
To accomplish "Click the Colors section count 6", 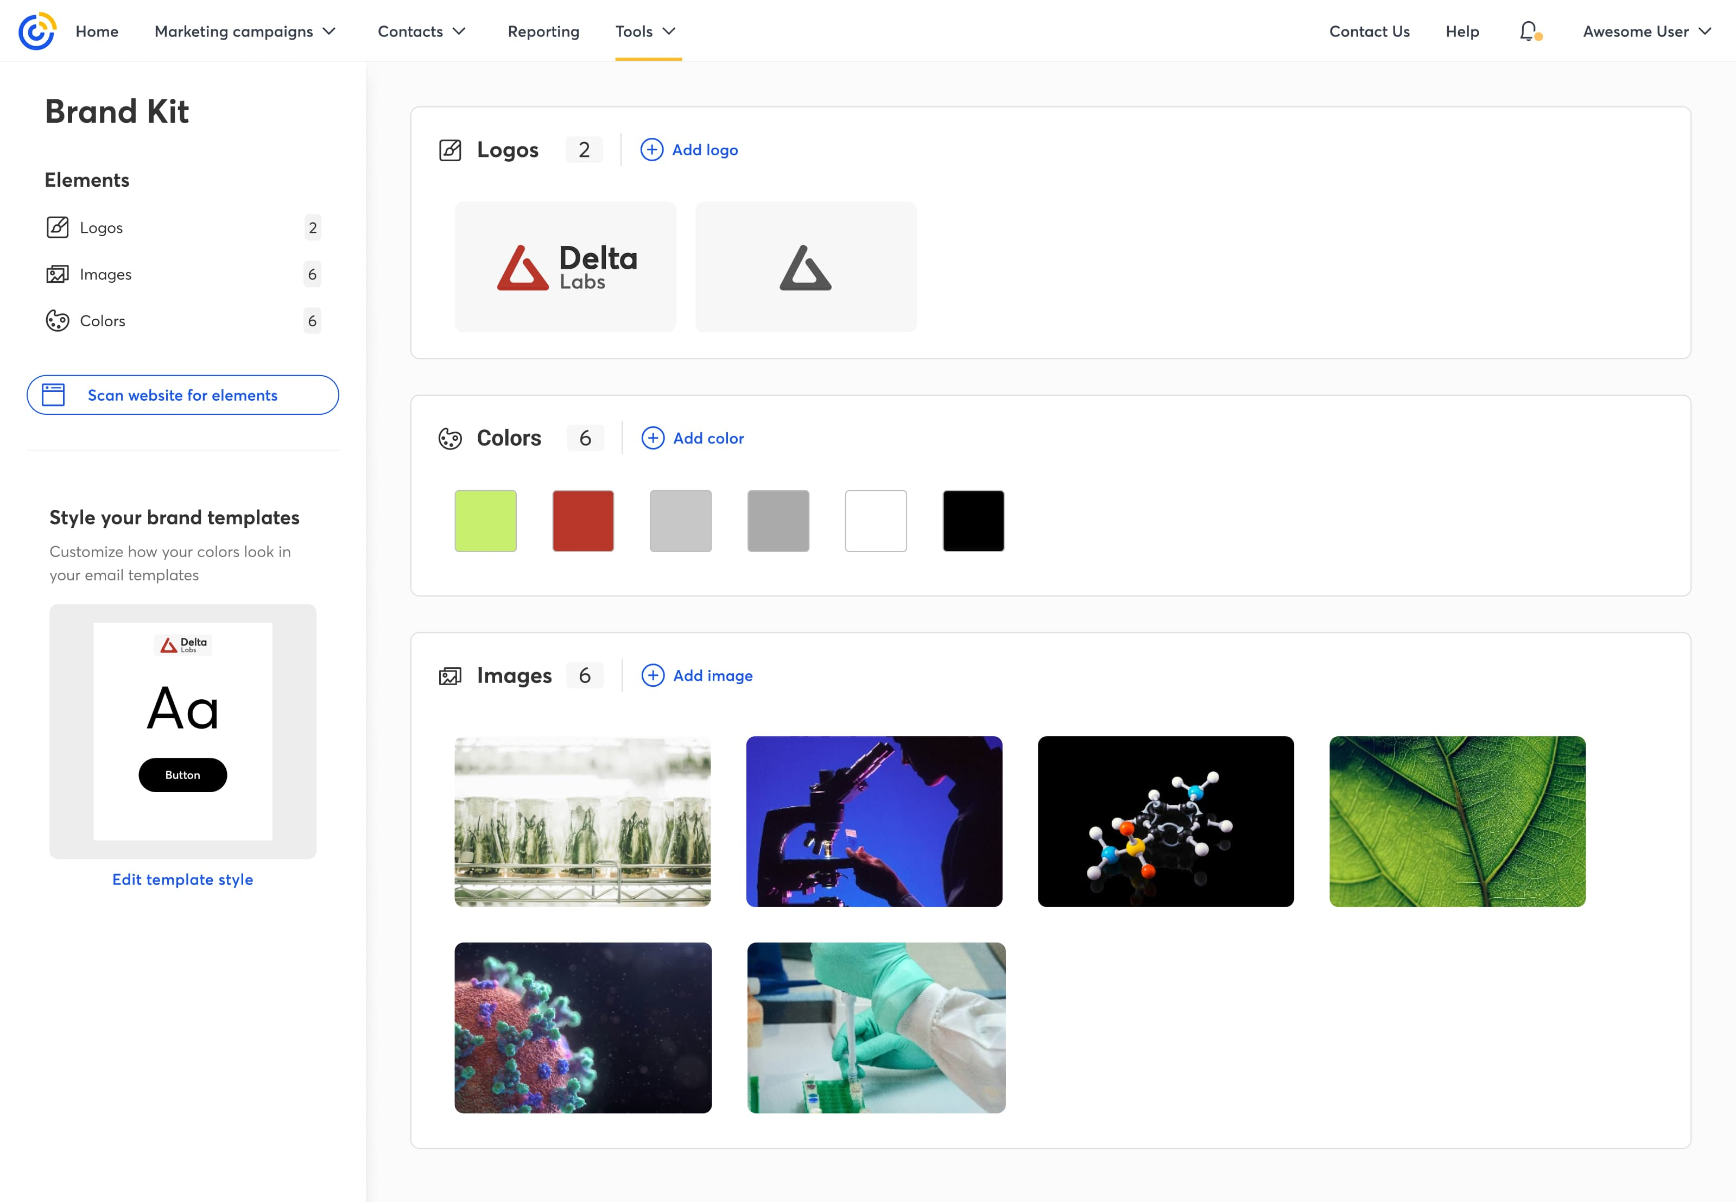I will click(x=586, y=438).
